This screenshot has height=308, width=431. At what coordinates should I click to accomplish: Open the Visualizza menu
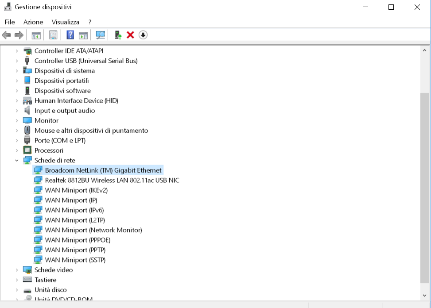point(66,22)
